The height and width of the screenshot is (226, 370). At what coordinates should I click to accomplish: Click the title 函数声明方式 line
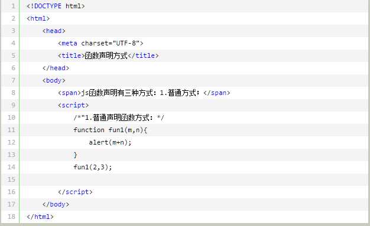[x=108, y=55]
